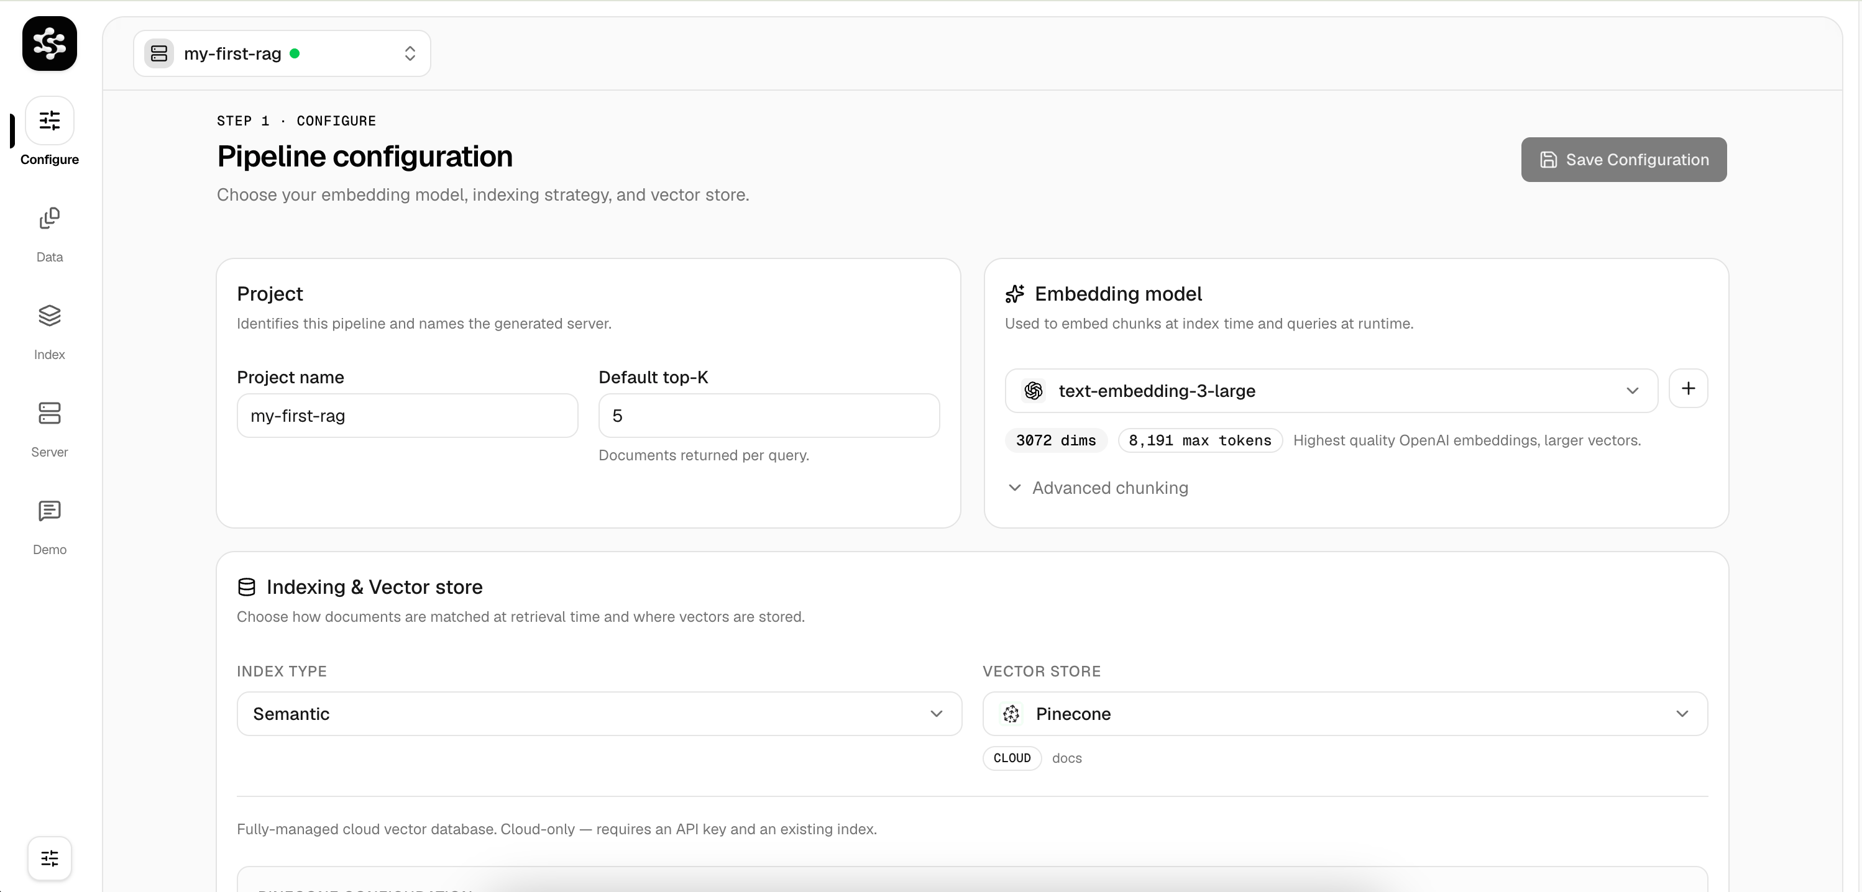The image size is (1862, 892).
Task: Navigate to the Server section
Action: coord(49,430)
